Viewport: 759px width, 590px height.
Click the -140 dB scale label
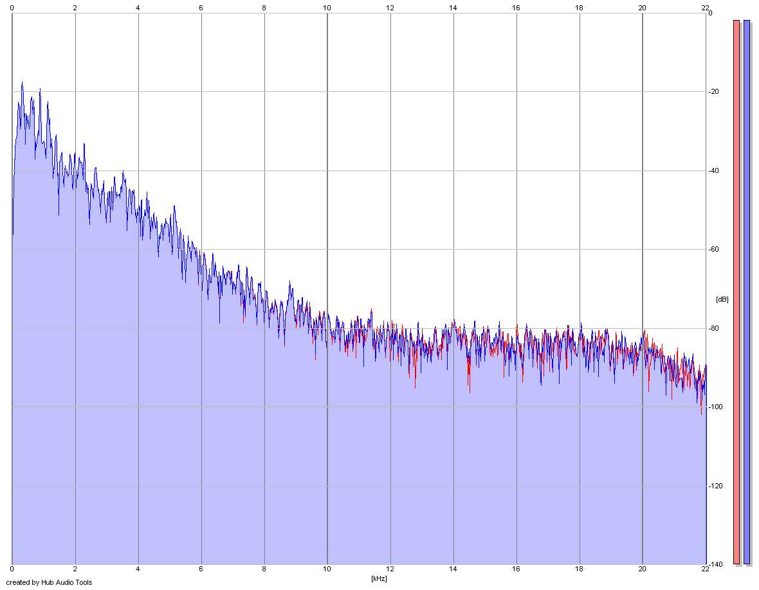click(715, 564)
